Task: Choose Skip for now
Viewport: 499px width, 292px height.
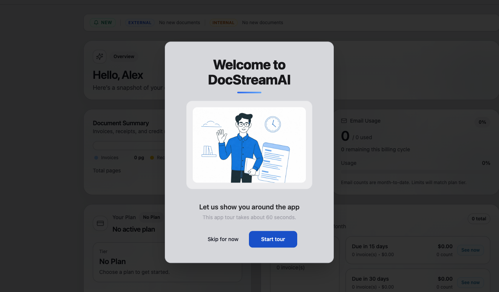Action: coord(223,239)
